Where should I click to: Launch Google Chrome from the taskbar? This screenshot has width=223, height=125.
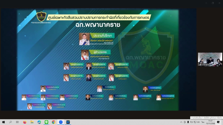pyautogui.click(x=54, y=122)
